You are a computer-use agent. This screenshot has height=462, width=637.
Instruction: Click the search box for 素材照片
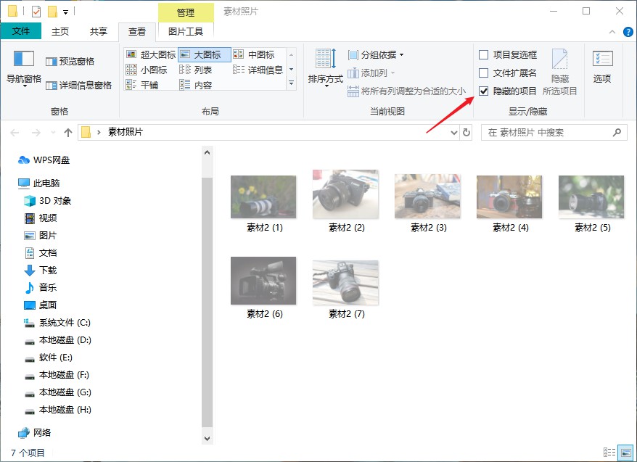click(x=554, y=132)
